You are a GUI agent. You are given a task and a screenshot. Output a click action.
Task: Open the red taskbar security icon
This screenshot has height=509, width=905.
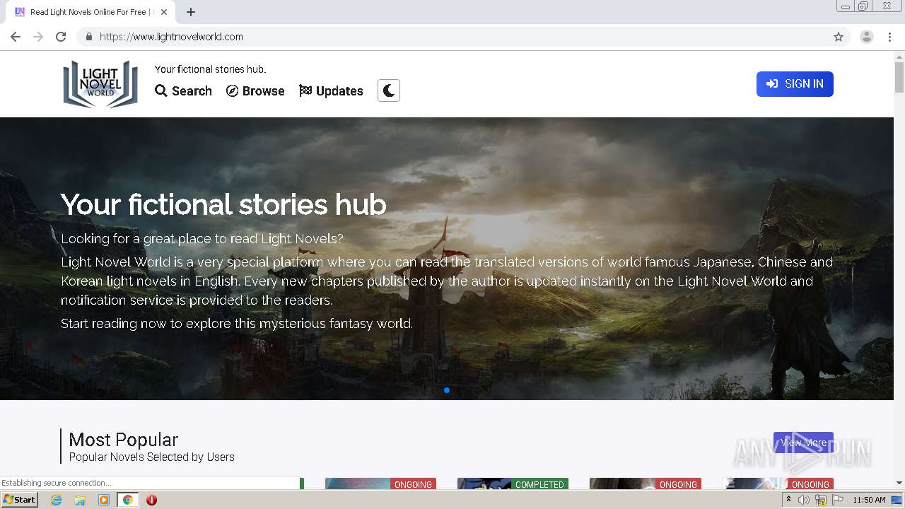click(x=151, y=500)
